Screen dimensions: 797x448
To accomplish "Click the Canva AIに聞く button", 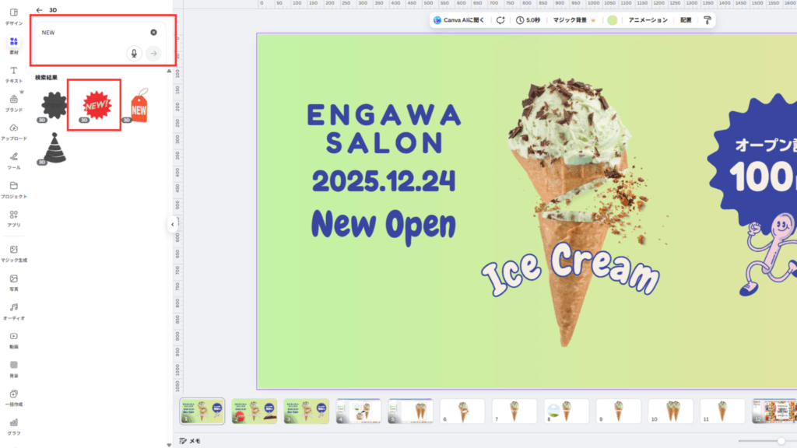I will (458, 20).
